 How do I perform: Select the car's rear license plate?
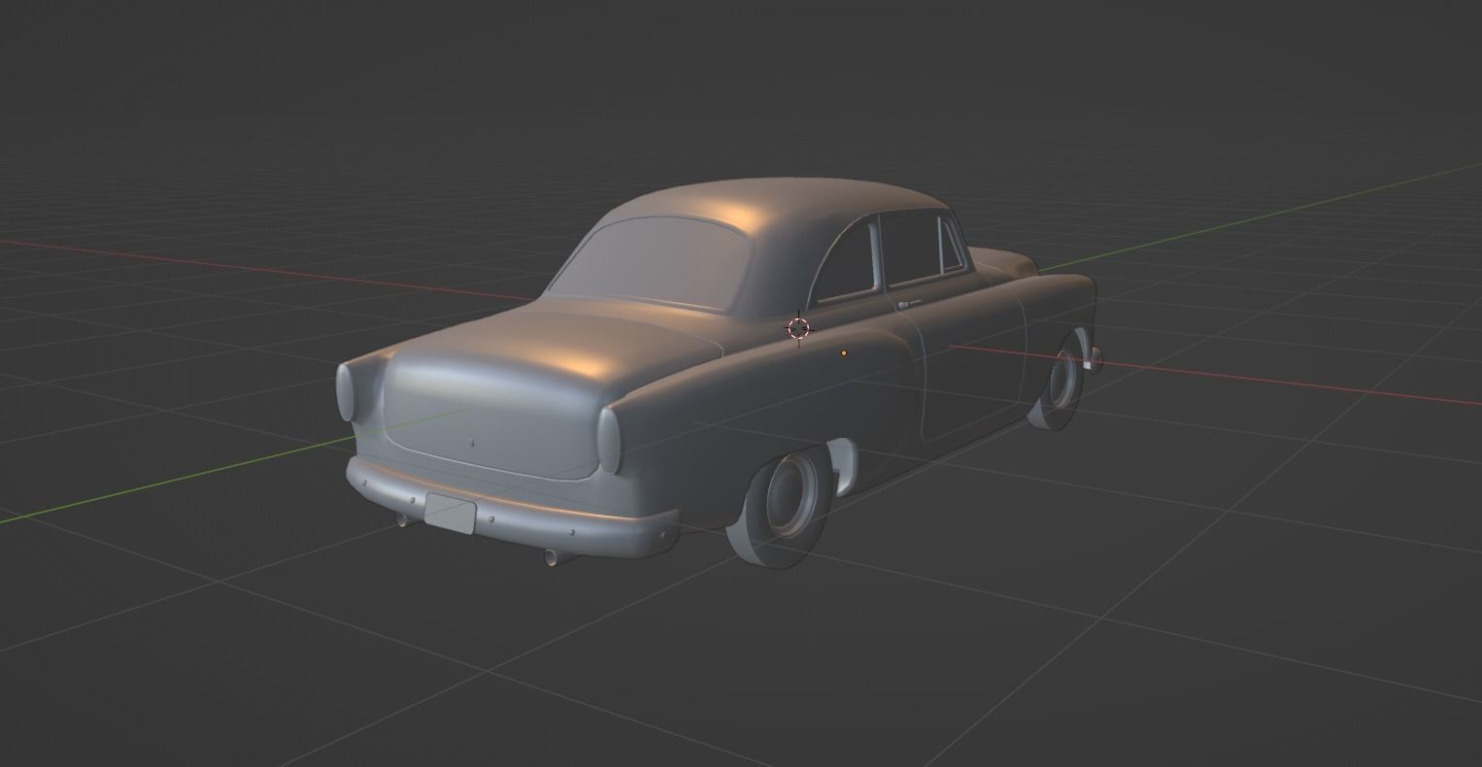pos(451,514)
